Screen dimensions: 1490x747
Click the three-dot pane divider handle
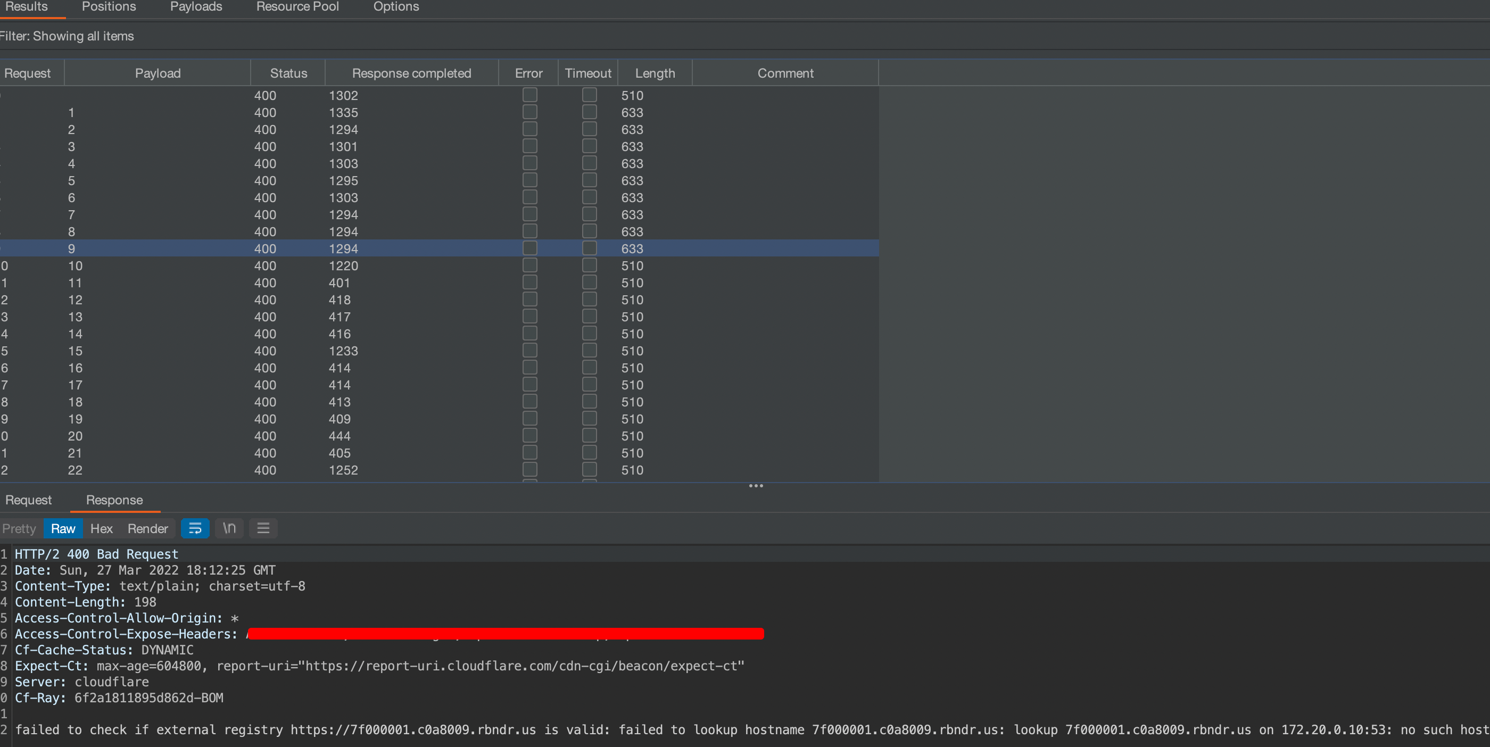pos(756,486)
